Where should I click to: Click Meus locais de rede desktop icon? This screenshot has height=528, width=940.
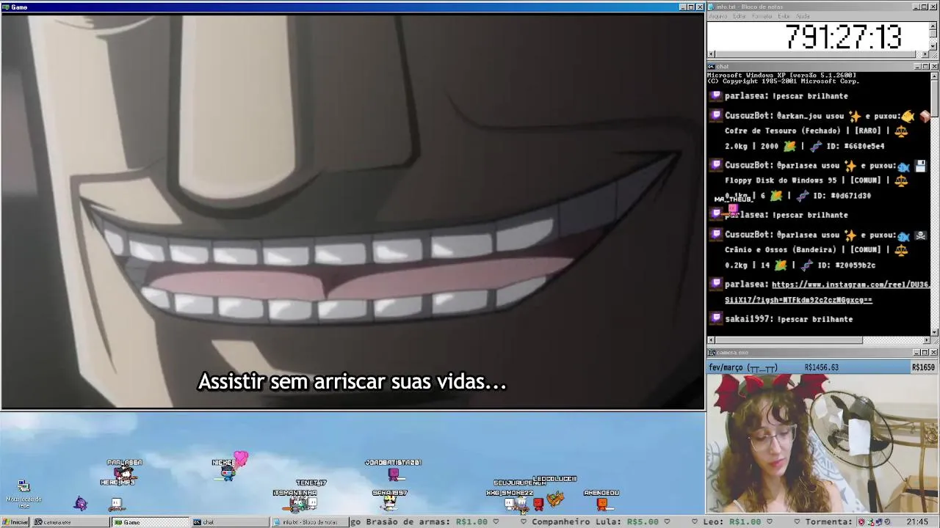[x=23, y=494]
